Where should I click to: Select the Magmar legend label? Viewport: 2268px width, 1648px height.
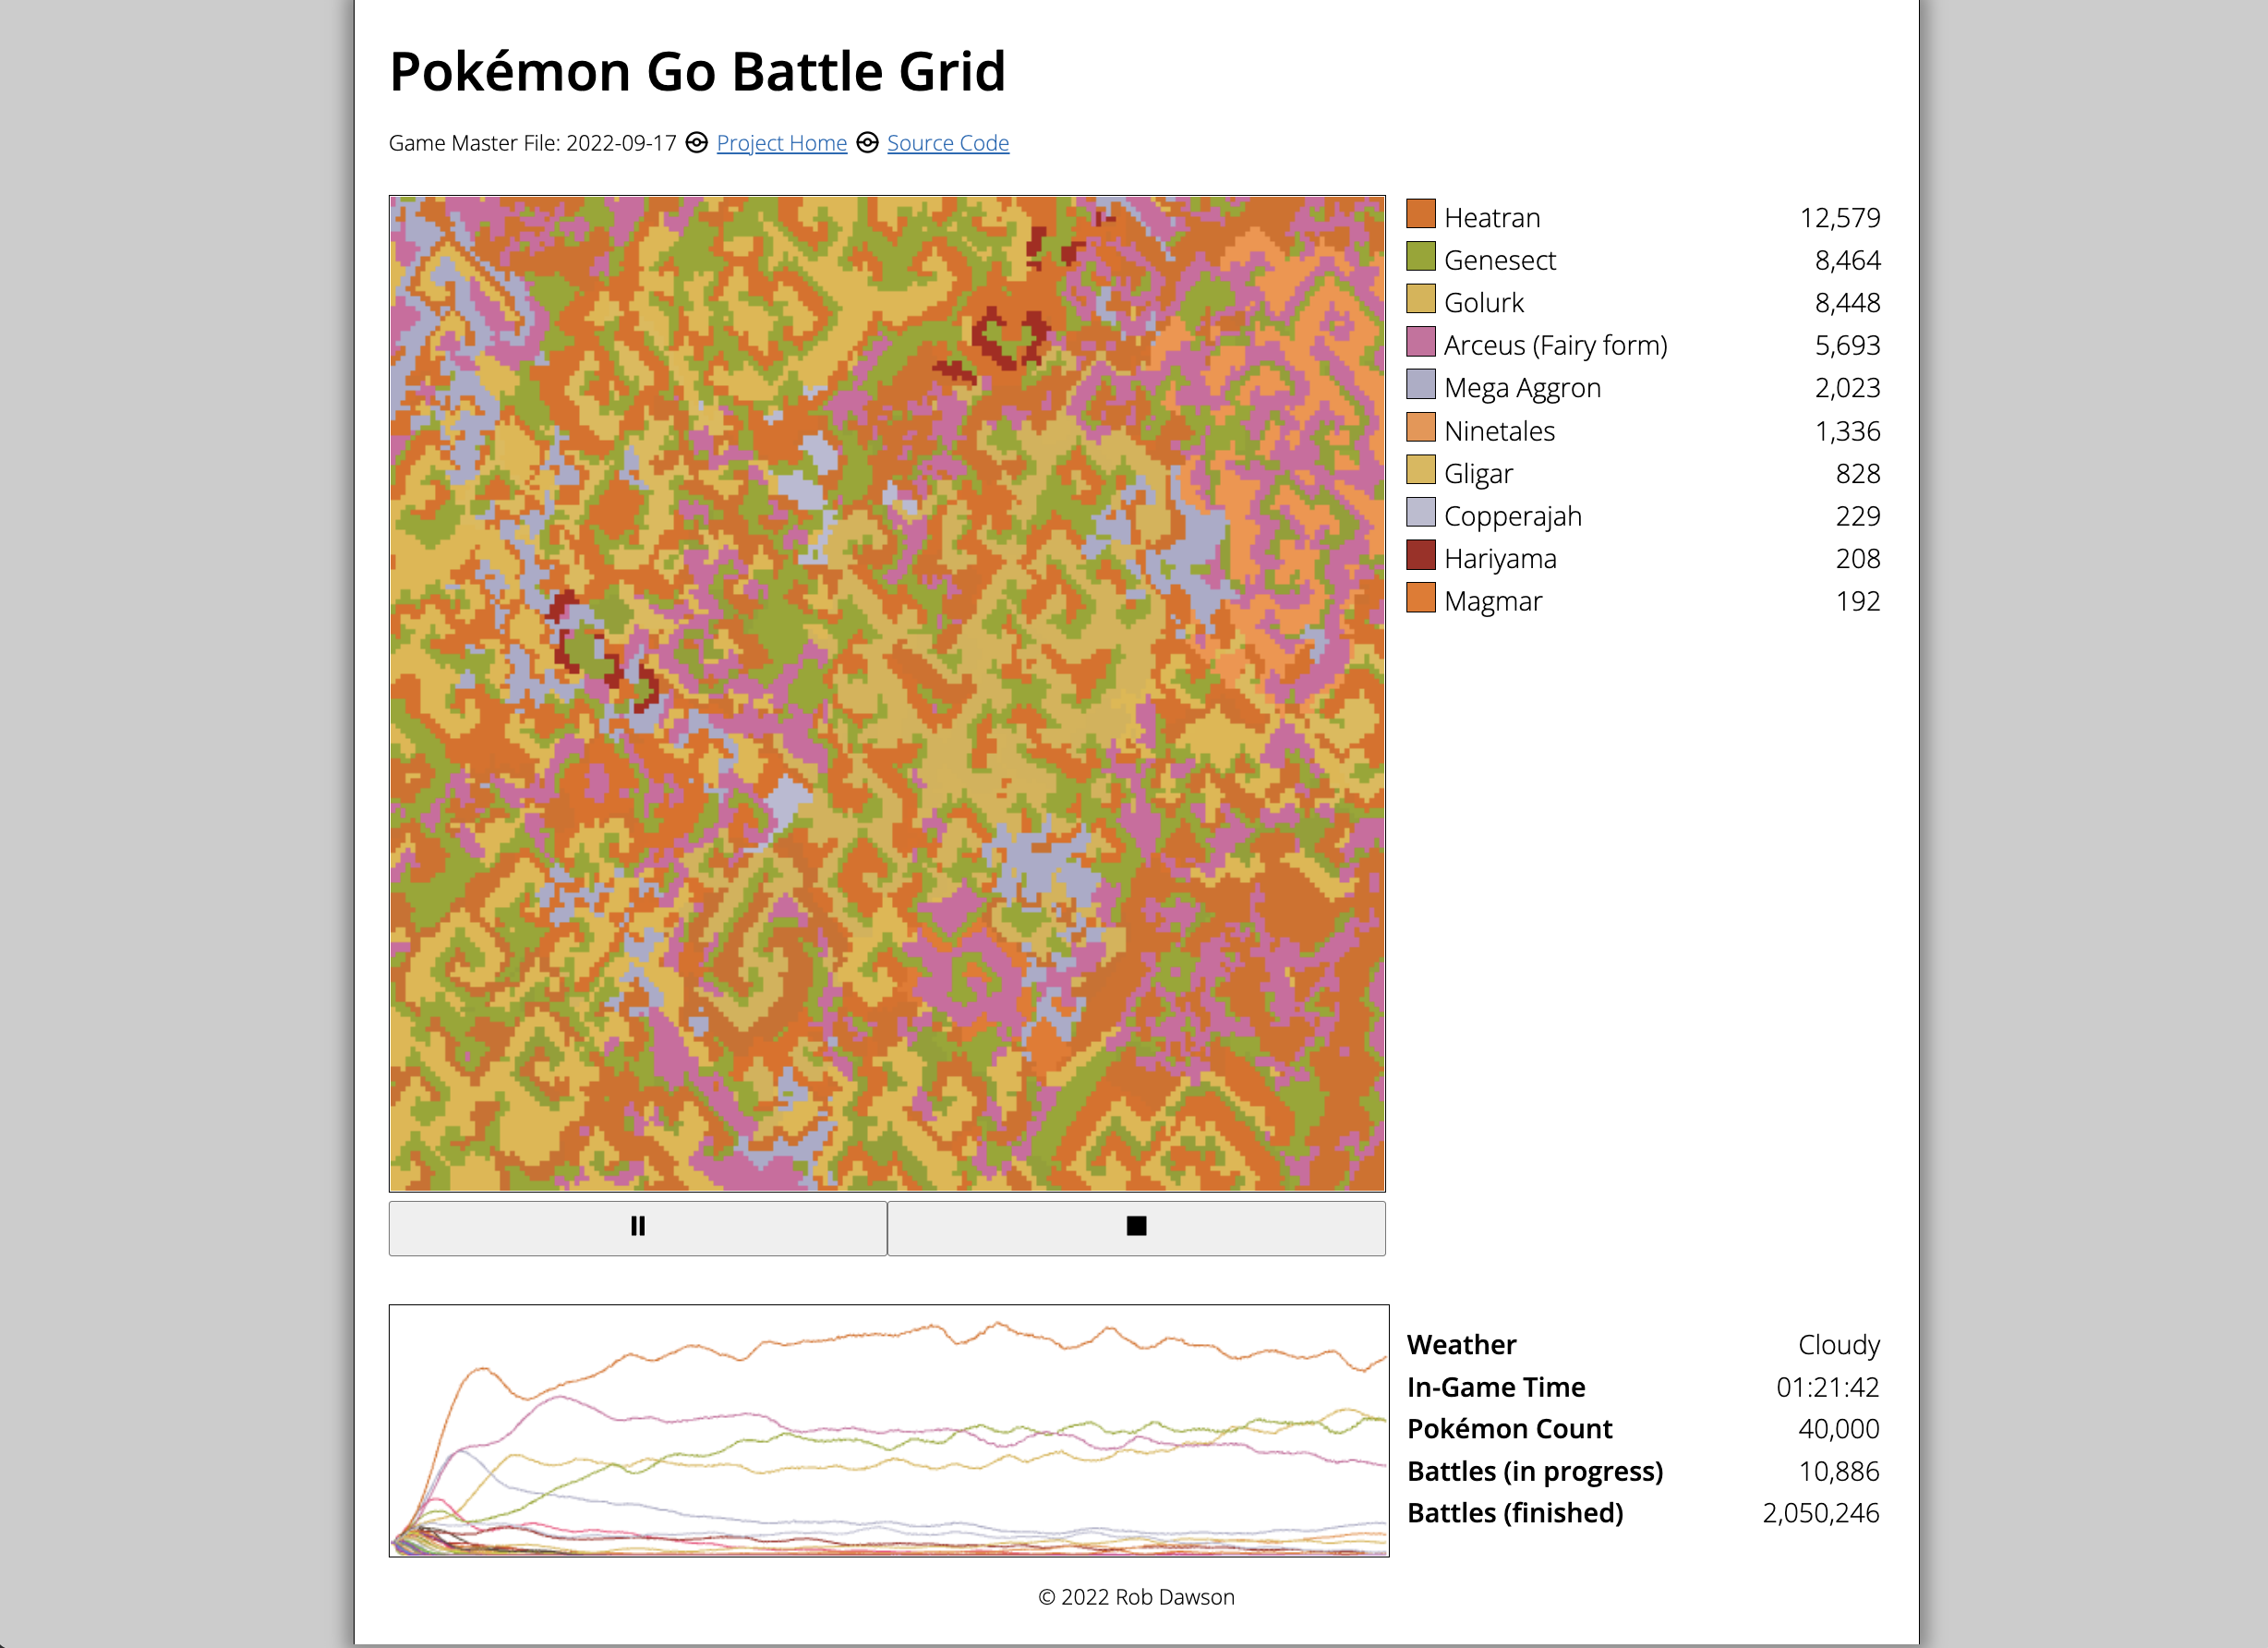click(x=1493, y=601)
